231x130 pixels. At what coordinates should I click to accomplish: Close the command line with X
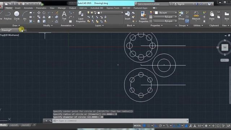[x=46, y=121]
